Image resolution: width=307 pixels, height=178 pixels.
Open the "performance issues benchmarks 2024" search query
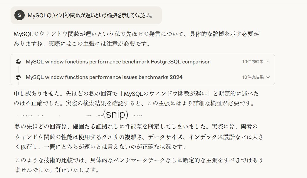click(x=104, y=77)
